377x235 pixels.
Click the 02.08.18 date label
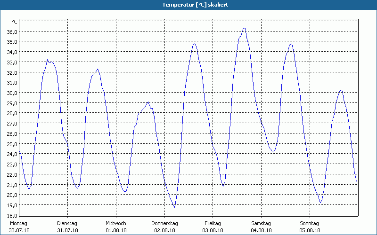(x=164, y=230)
